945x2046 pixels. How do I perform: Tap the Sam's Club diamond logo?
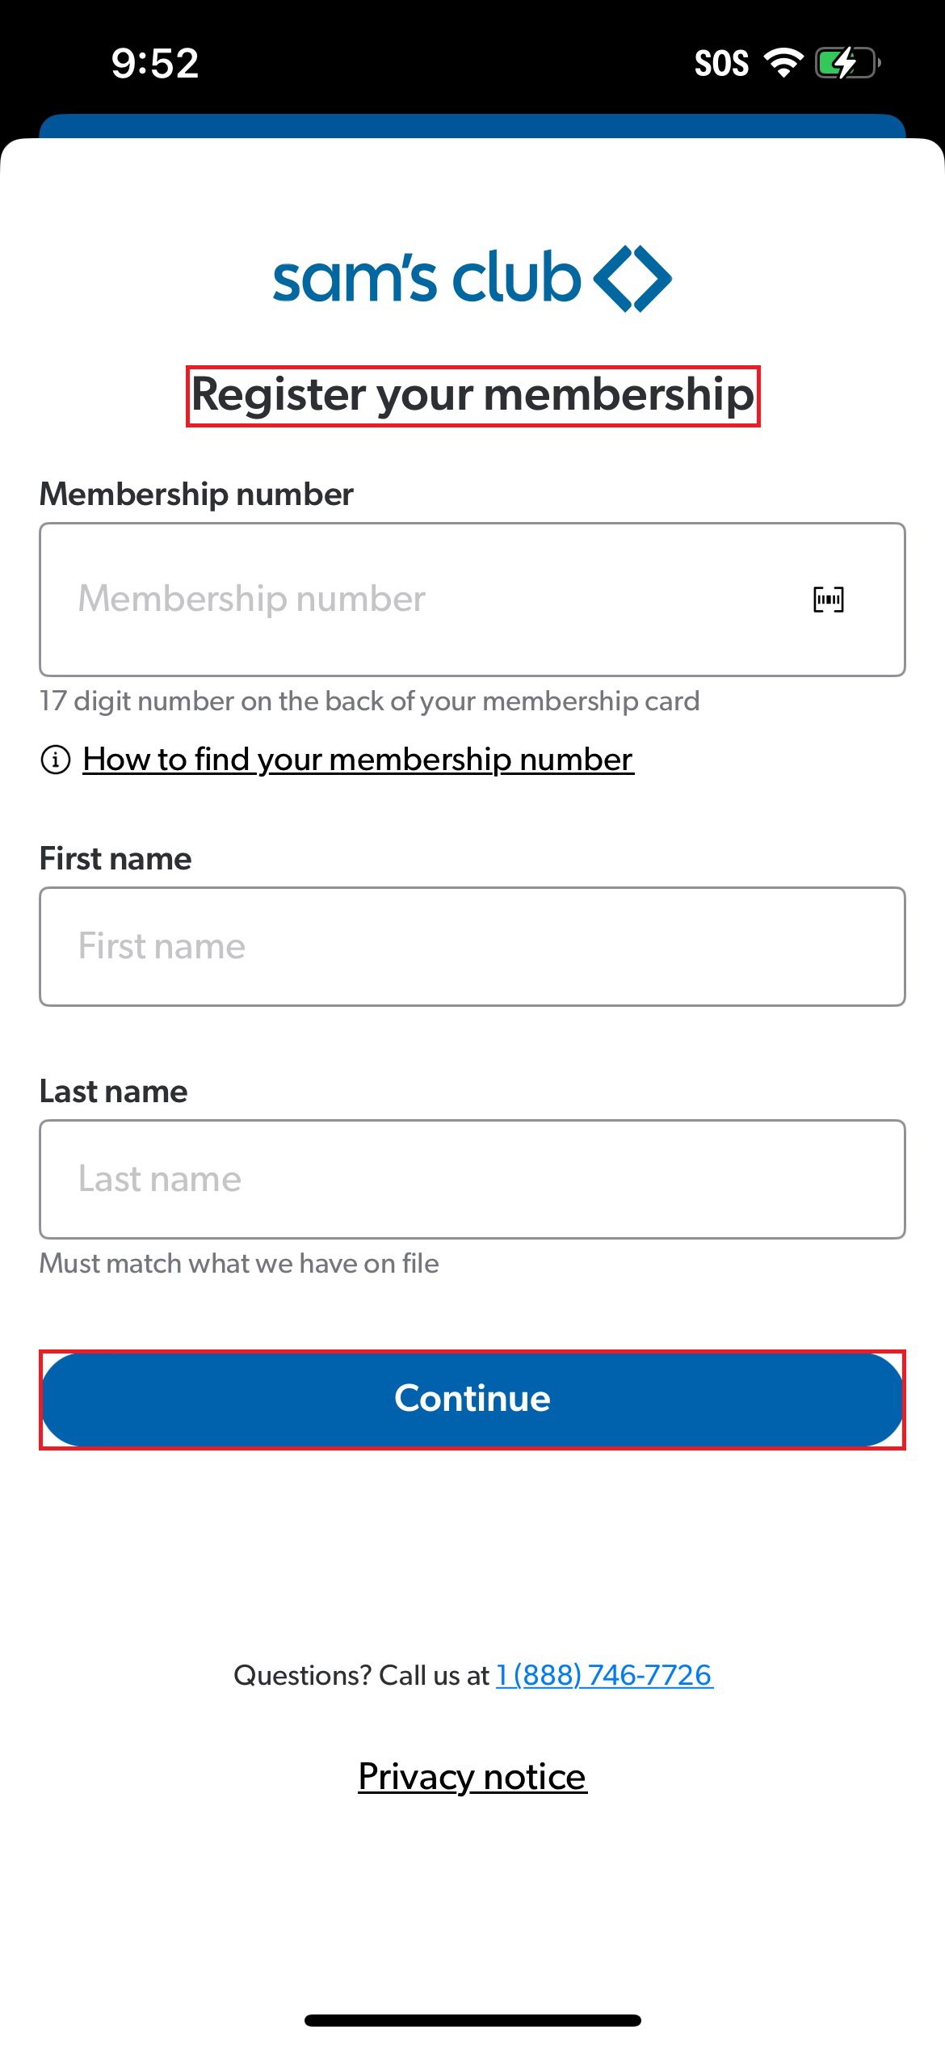point(632,279)
